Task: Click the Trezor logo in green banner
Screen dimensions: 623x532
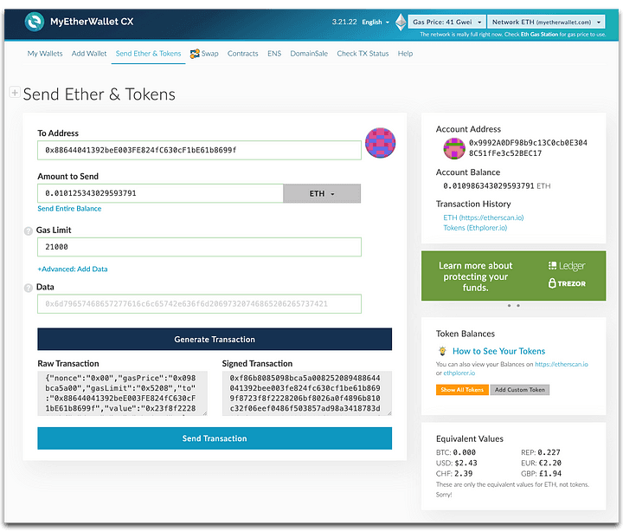Action: (x=567, y=283)
